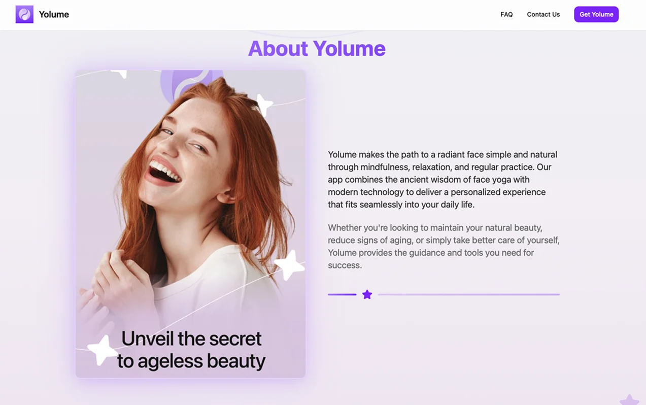Click the purple star on the divider

367,294
